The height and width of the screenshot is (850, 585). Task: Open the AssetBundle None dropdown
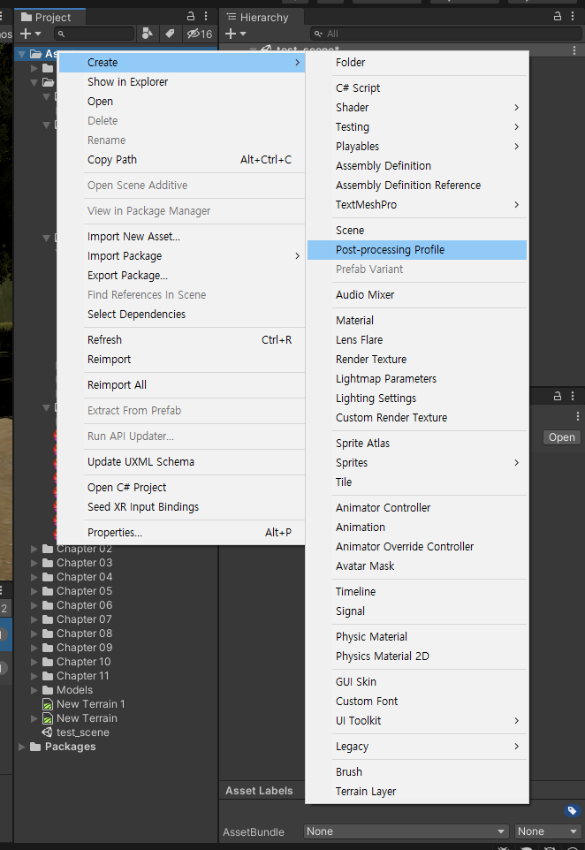(x=406, y=831)
